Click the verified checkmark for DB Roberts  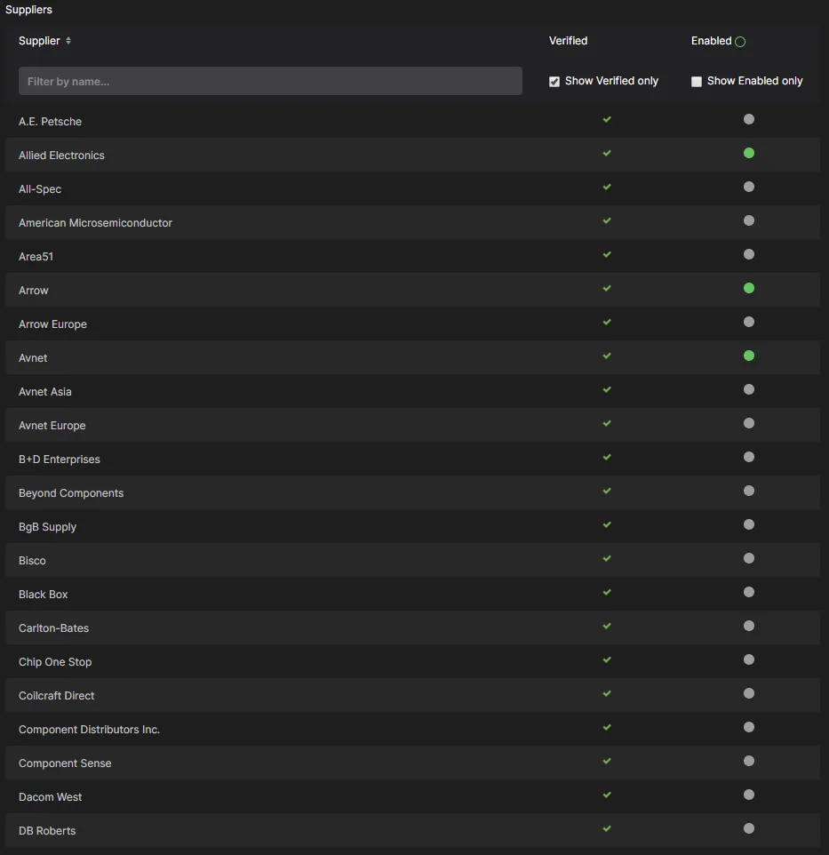point(607,829)
